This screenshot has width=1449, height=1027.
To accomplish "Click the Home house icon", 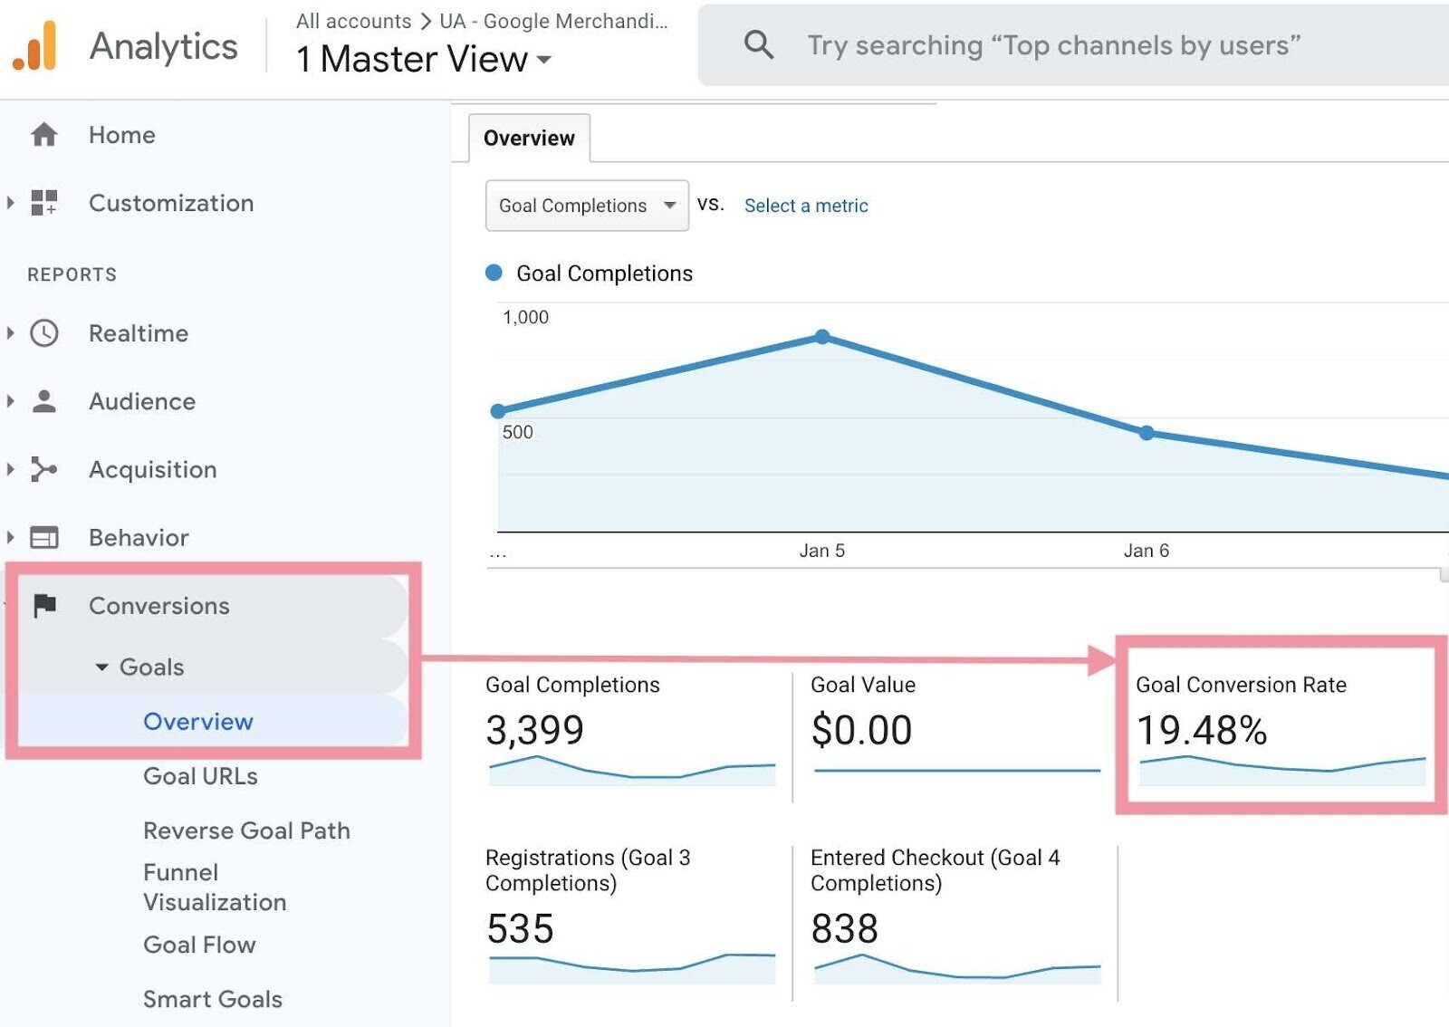I will [43, 135].
